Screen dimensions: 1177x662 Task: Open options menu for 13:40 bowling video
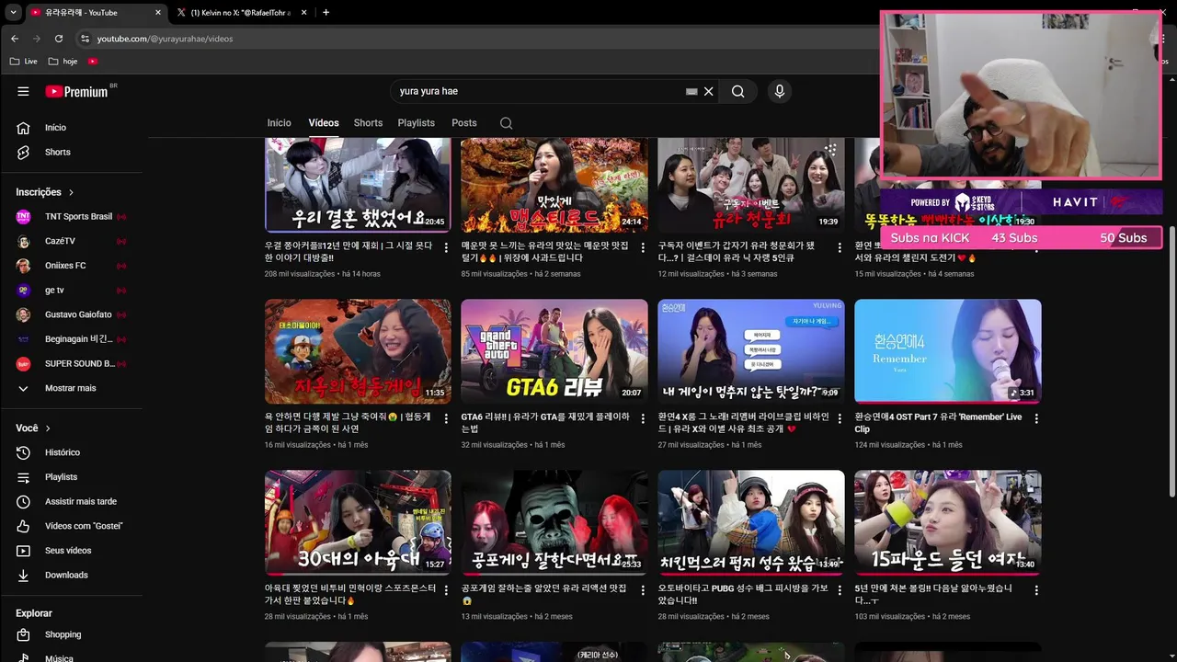[1036, 590]
